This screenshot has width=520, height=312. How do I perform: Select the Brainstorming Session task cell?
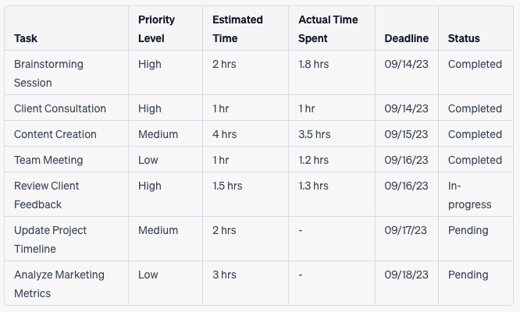pyautogui.click(x=66, y=73)
